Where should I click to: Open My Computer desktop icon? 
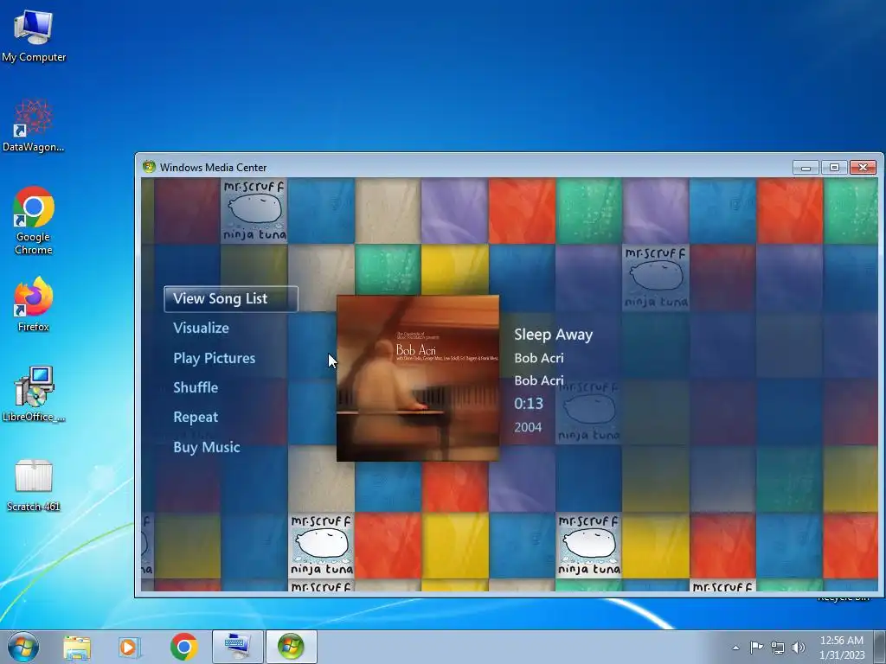click(x=34, y=35)
